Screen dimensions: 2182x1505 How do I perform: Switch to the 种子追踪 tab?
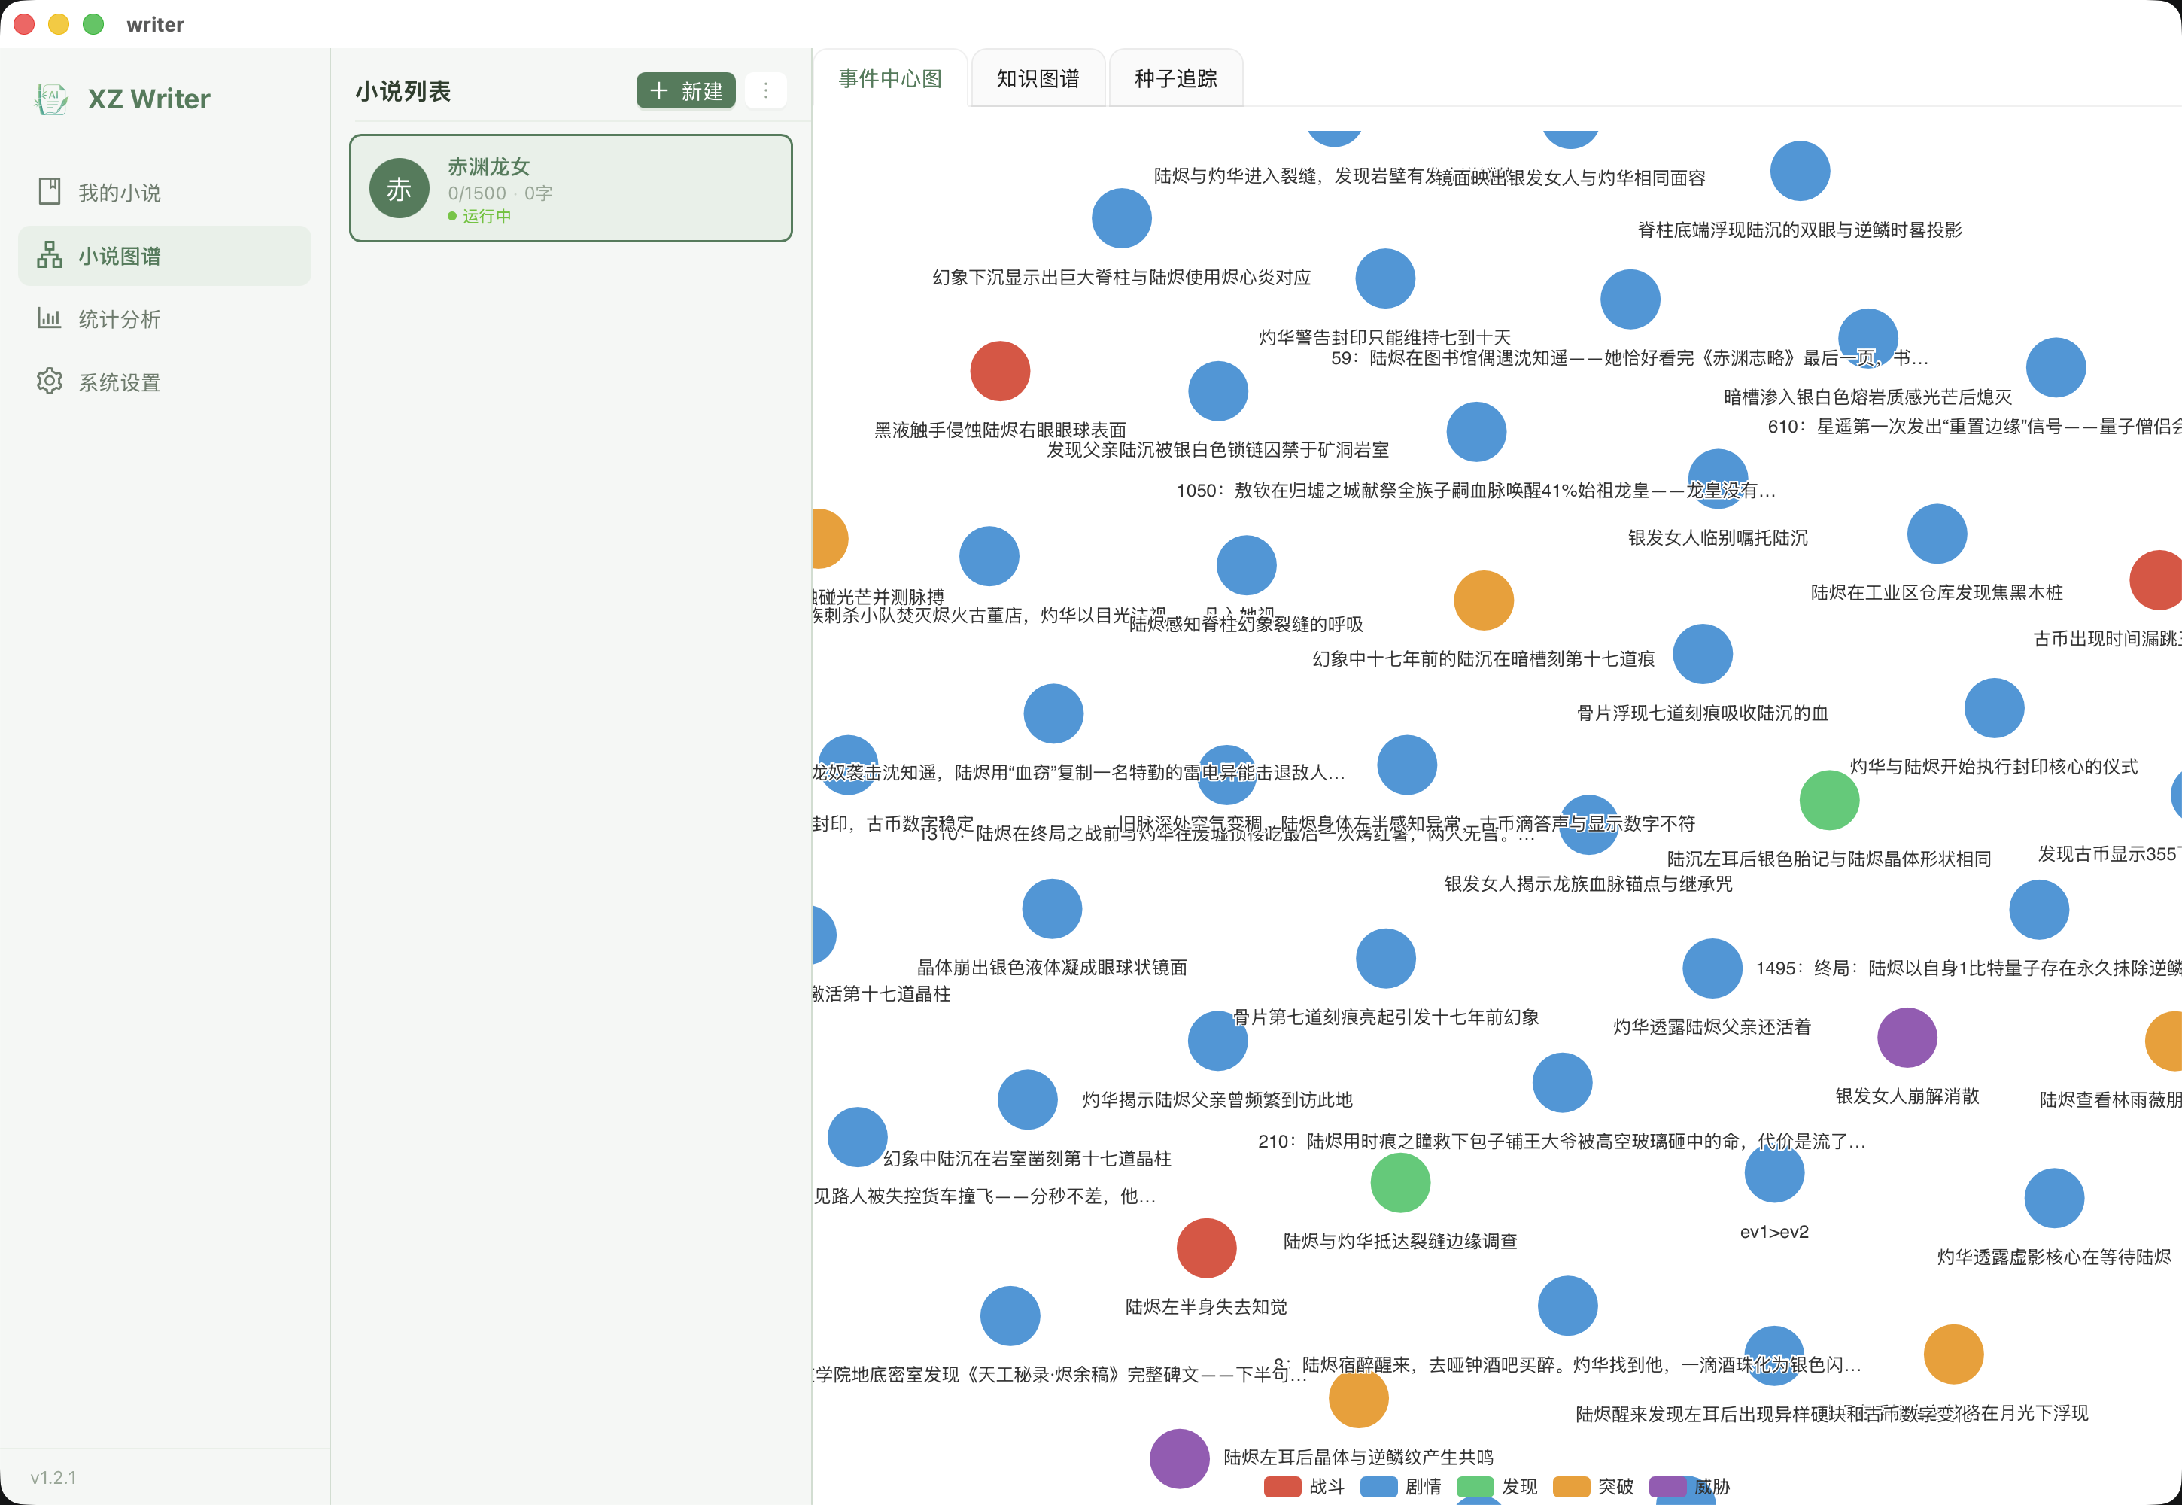(1176, 78)
